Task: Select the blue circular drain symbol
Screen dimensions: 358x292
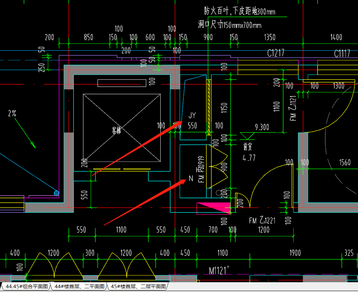Action: (x=56, y=193)
